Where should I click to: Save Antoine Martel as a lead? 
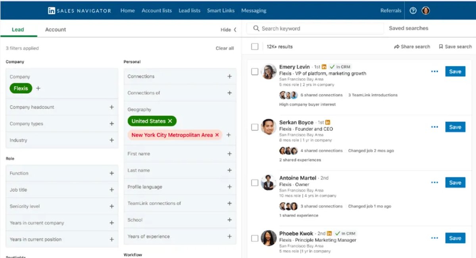(455, 182)
